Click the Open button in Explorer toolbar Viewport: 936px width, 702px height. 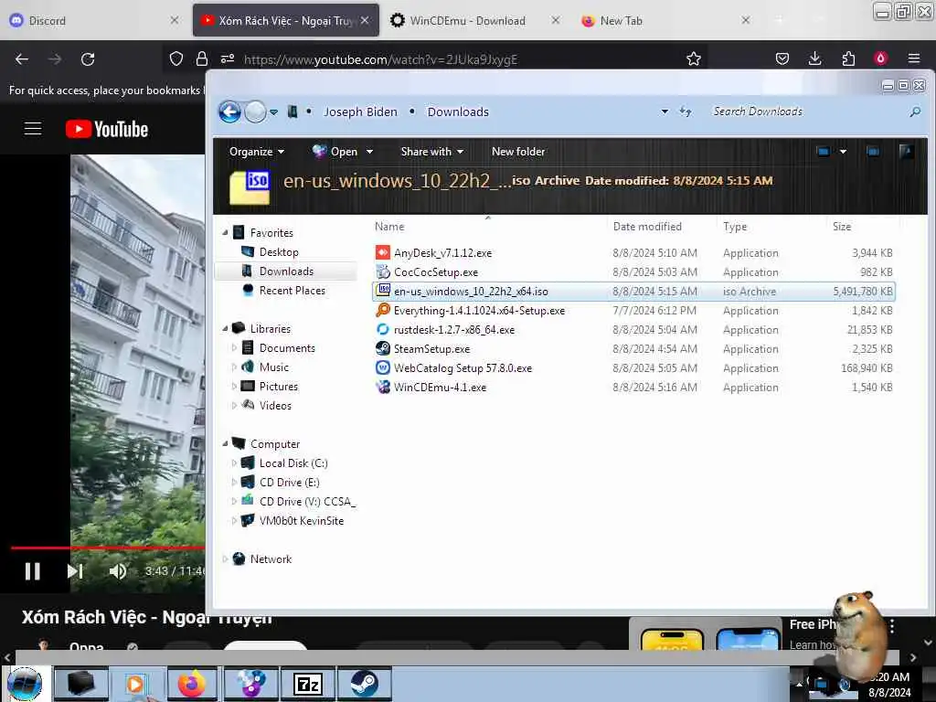[x=335, y=152]
